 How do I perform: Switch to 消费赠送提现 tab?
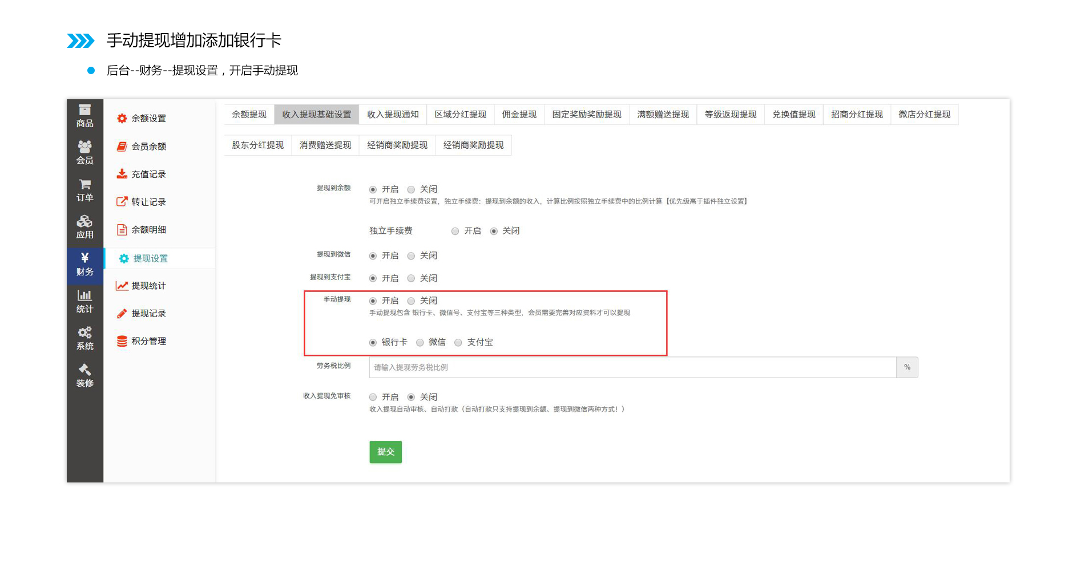[325, 145]
